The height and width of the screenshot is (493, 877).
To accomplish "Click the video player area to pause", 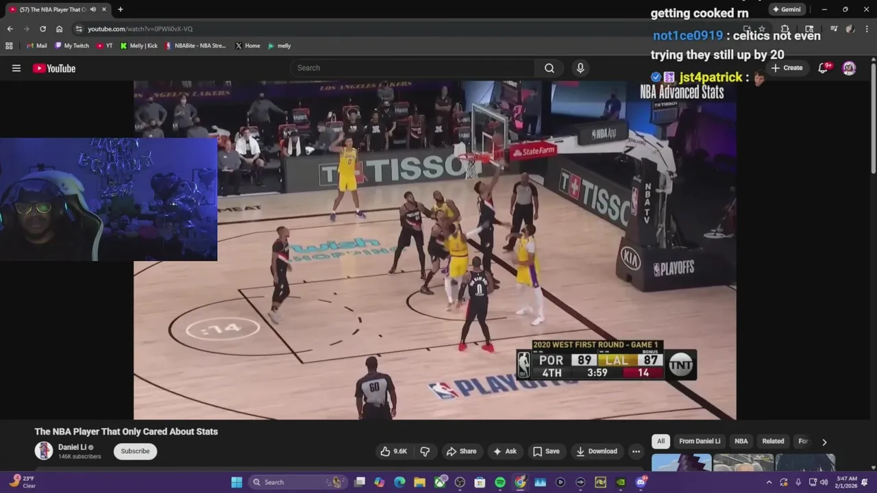I will [x=435, y=250].
